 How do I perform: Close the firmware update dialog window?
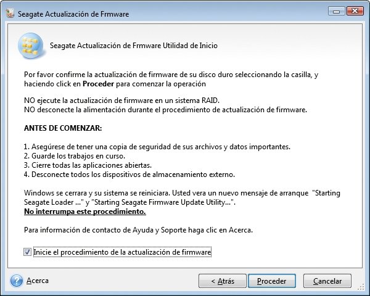point(355,11)
